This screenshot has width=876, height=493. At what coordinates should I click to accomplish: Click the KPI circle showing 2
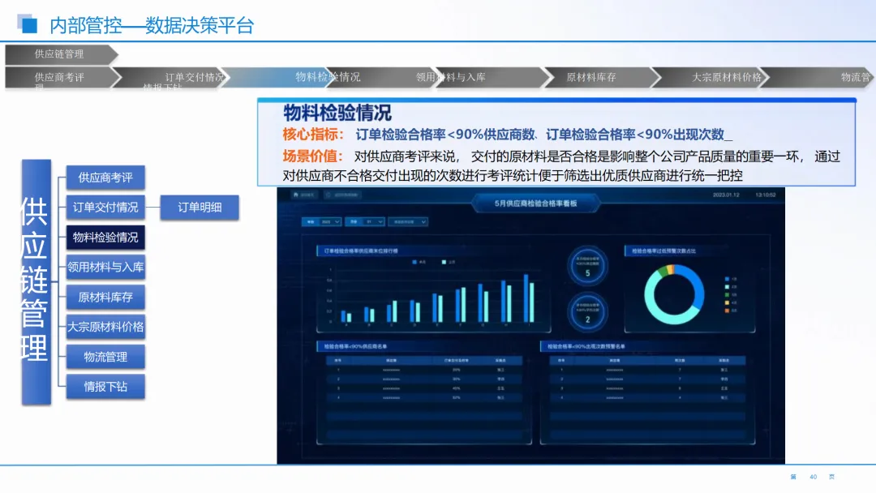point(587,312)
